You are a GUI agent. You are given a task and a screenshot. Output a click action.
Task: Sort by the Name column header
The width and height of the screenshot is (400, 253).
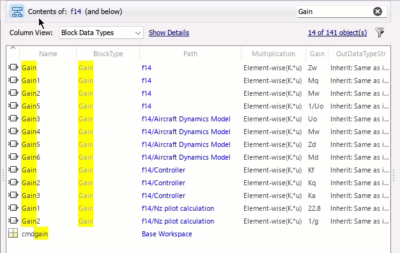[48, 54]
